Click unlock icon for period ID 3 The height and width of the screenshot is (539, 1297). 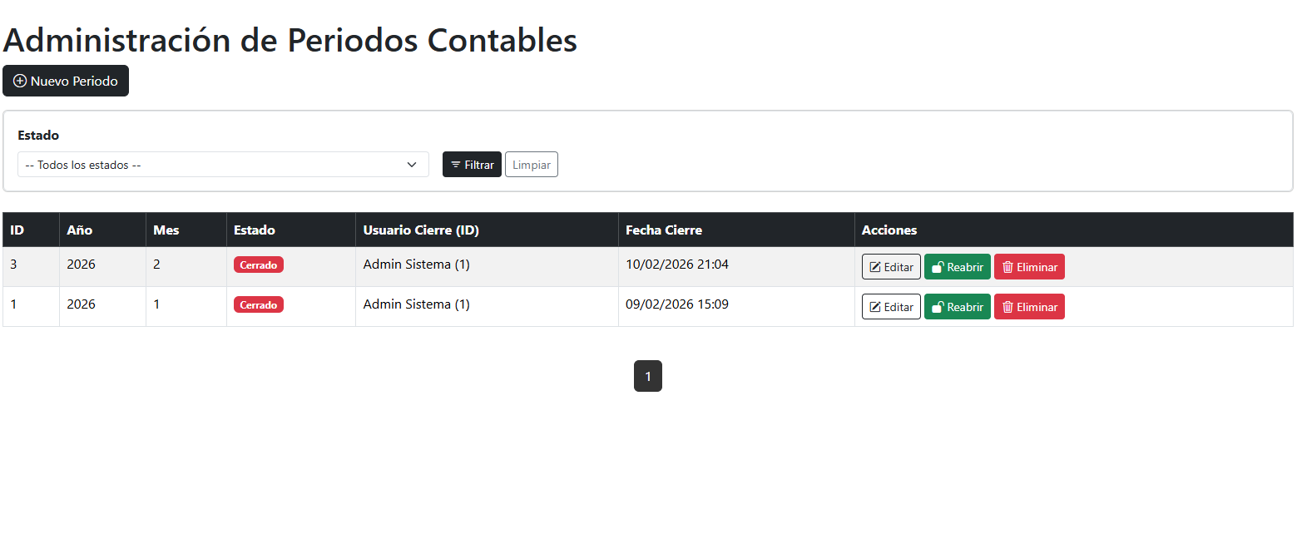click(938, 268)
